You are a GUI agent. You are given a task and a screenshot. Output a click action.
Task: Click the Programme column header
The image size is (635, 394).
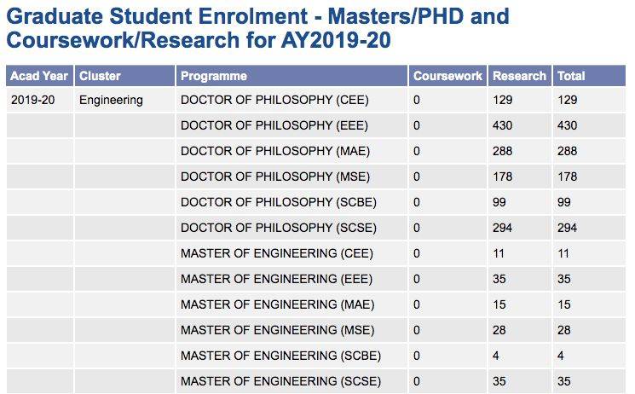tap(214, 76)
